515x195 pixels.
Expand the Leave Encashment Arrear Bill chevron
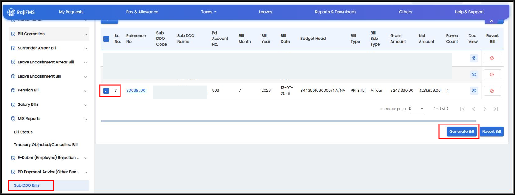click(86, 63)
